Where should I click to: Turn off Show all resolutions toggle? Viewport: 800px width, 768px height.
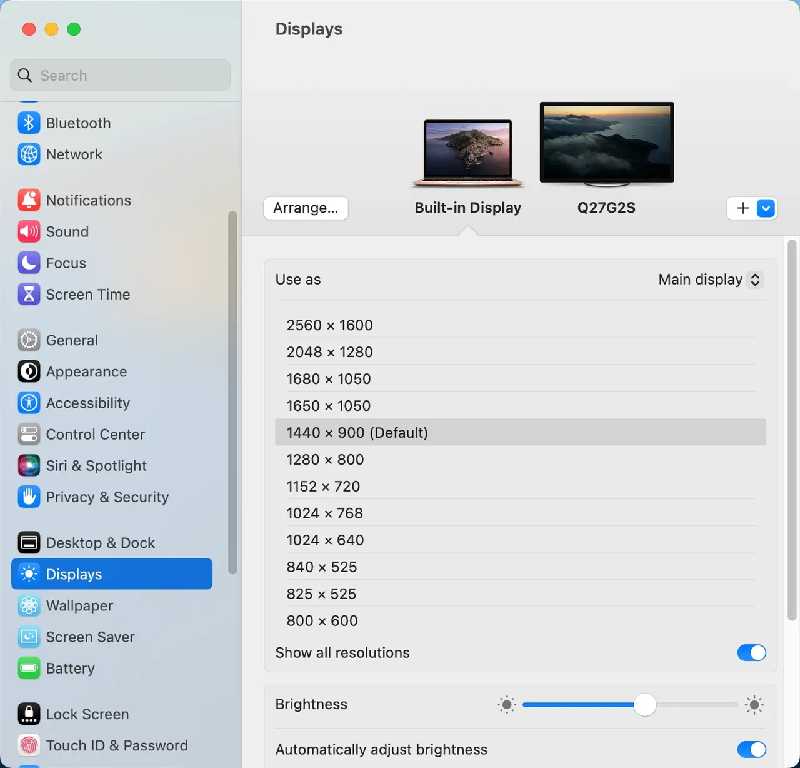click(x=751, y=653)
